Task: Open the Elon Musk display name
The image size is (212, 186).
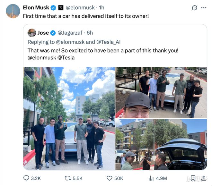Action: 36,8
